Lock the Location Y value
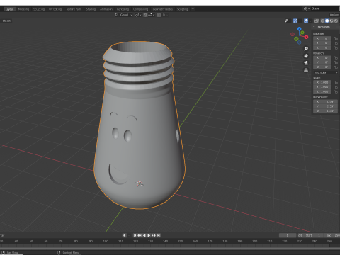 click(336, 43)
